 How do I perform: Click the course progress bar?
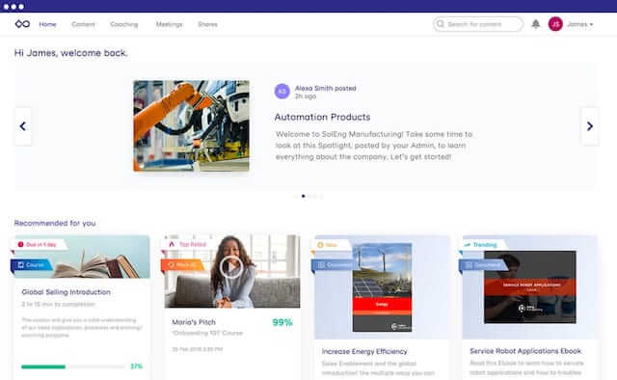(73, 366)
